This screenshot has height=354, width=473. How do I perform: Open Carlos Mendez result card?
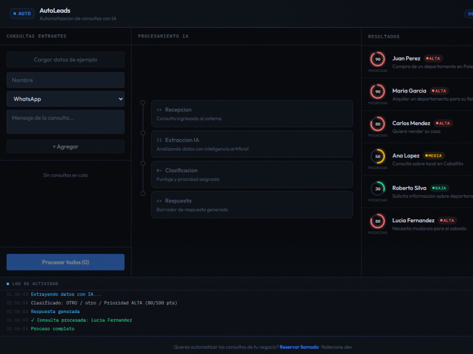[417, 127]
